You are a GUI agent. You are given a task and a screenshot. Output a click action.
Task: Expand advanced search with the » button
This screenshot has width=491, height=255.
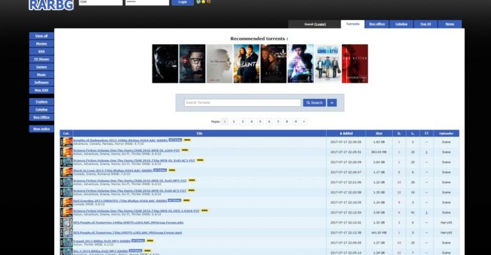coord(332,103)
